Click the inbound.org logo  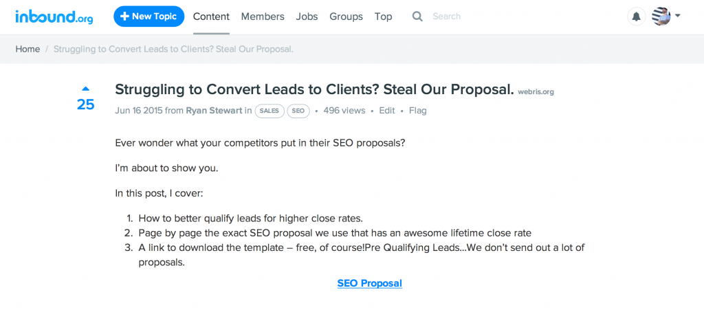pos(54,16)
